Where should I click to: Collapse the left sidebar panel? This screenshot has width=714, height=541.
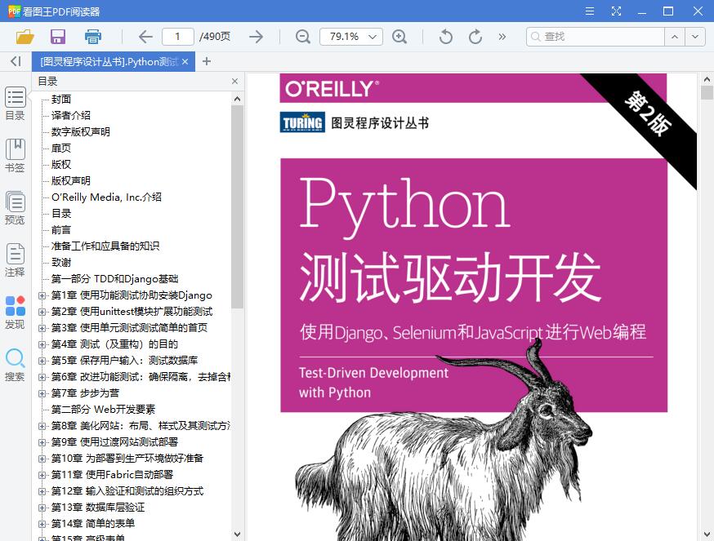[x=16, y=61]
